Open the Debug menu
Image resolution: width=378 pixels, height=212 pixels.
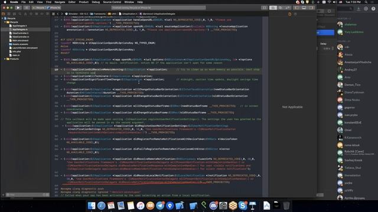[x=96, y=2]
